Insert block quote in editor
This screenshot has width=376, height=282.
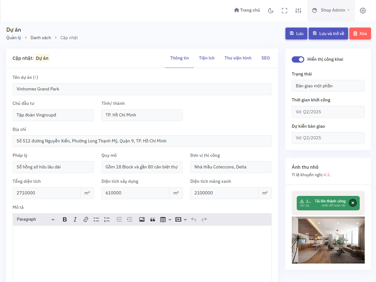[153, 219]
